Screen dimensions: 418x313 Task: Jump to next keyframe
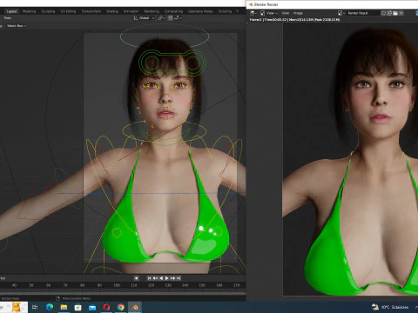[x=172, y=278]
